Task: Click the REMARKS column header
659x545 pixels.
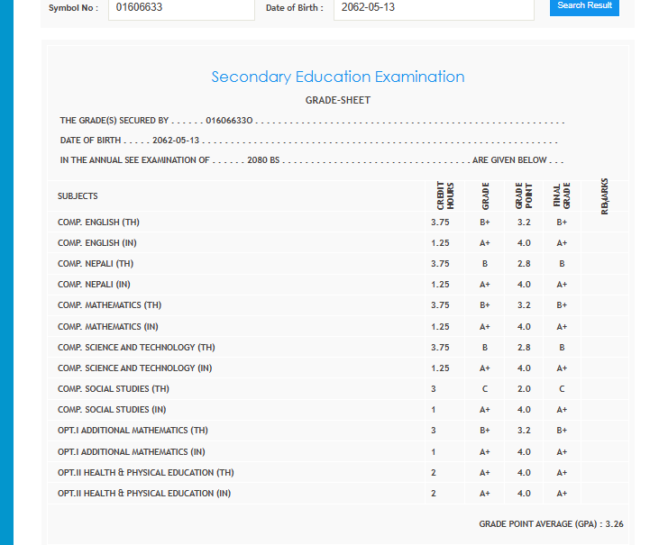Action: pos(604,196)
